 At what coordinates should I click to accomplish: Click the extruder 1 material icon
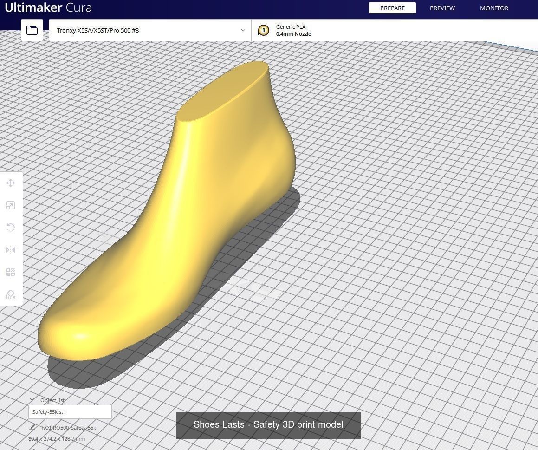pos(264,30)
